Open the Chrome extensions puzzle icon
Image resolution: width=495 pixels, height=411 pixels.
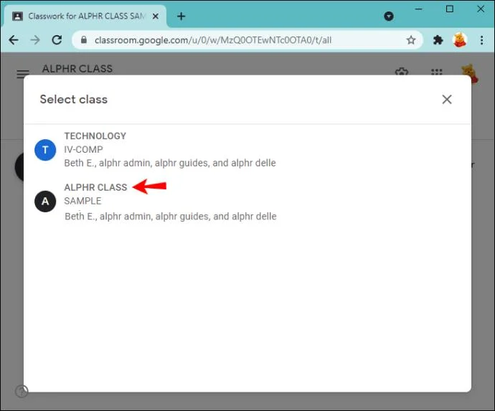click(x=438, y=40)
